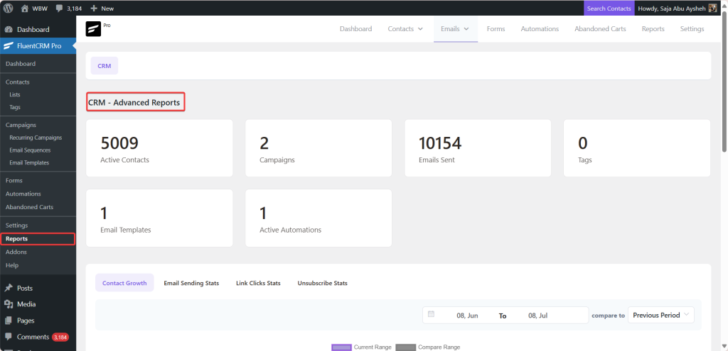The image size is (728, 351).
Task: Open Automations in sidebar submenu
Action: (23, 194)
